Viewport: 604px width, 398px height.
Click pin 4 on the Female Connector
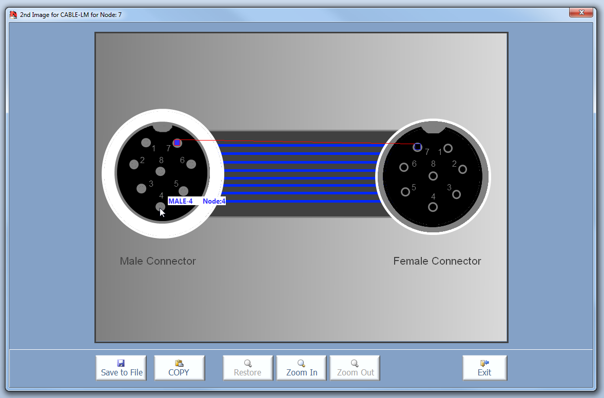(x=433, y=207)
